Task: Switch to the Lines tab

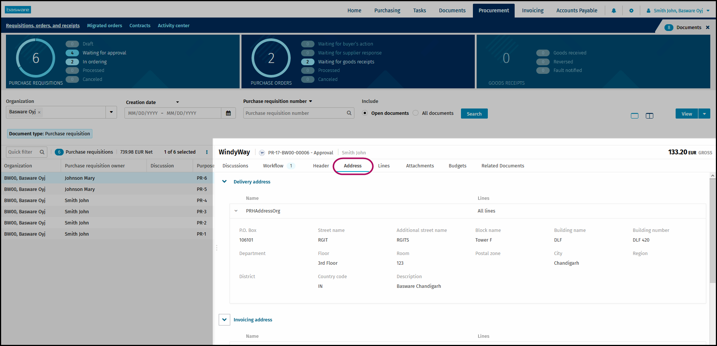Action: click(x=384, y=166)
